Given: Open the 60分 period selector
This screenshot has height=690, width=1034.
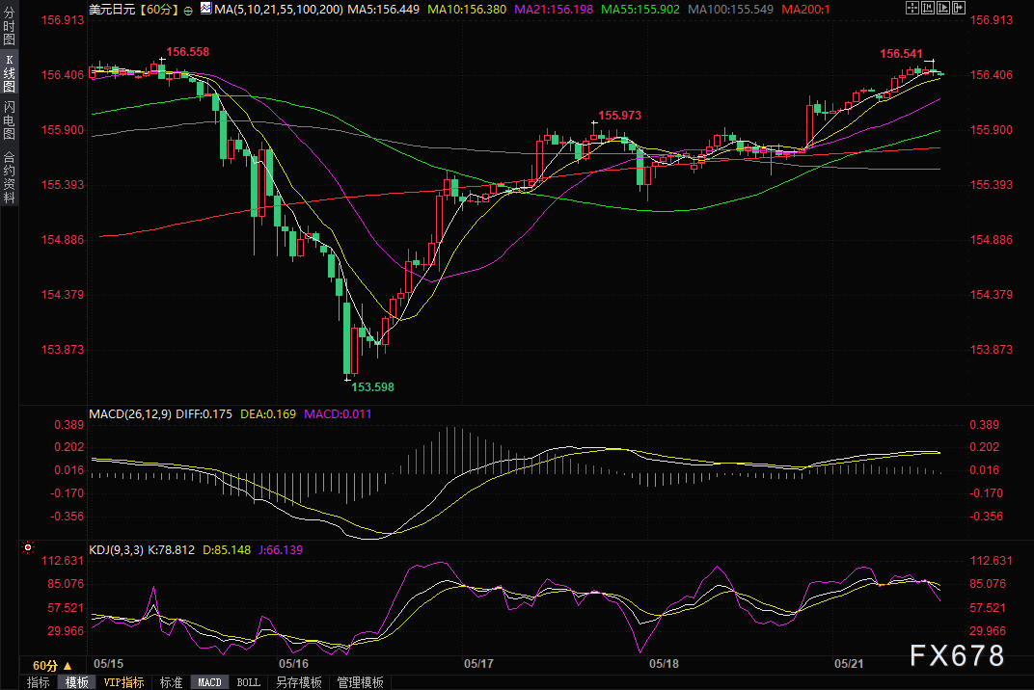Looking at the screenshot, I should pyautogui.click(x=52, y=666).
